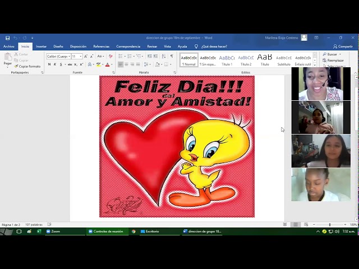Click the numbered list icon
Viewport: 359px width, 269px height.
(x=130, y=56)
